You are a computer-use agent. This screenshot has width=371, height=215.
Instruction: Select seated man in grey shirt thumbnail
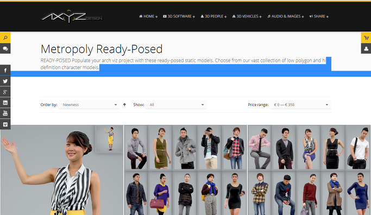pos(136,147)
